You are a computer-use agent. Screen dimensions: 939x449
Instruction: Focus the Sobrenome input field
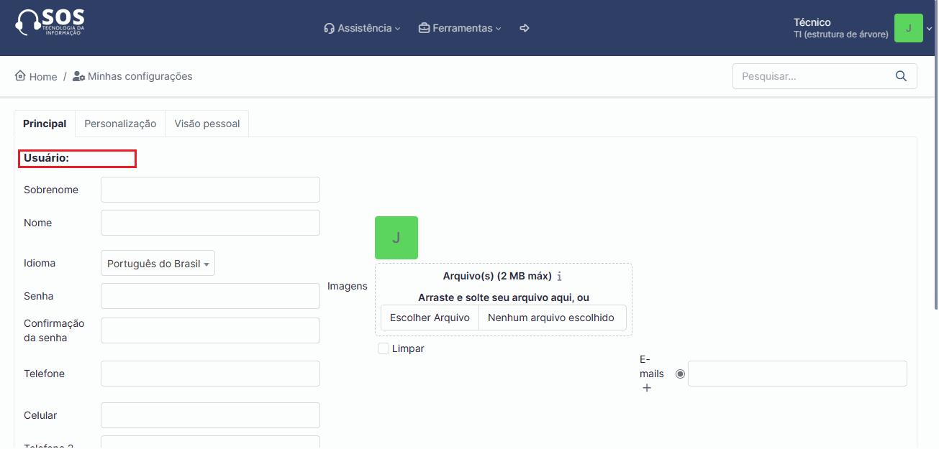pyautogui.click(x=210, y=190)
